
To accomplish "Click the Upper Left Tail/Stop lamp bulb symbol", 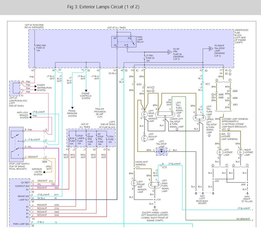I will coord(200,118).
